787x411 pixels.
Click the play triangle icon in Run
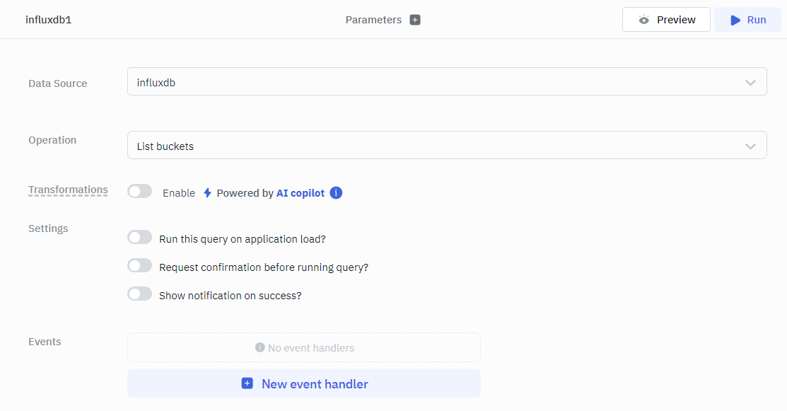coord(735,20)
